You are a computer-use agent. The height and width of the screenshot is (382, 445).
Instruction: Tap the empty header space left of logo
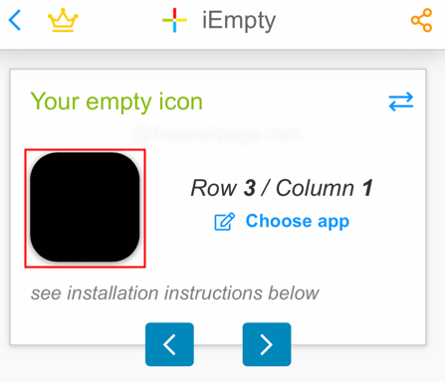coord(119,20)
